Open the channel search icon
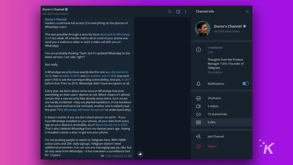Viewport: 293px width, 165px height. tap(169, 11)
